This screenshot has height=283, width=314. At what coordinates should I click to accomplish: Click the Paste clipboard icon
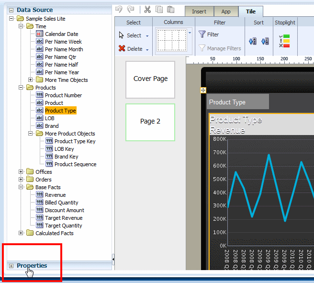click(170, 10)
